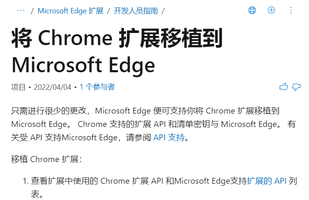The height and width of the screenshot is (200, 309).
Task: Click the 2022/04/04 publication date
Action: 52,87
